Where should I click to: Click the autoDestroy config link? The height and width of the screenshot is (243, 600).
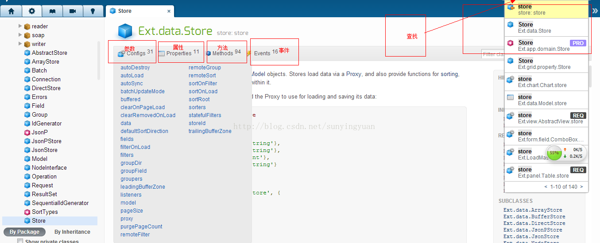[x=135, y=68]
